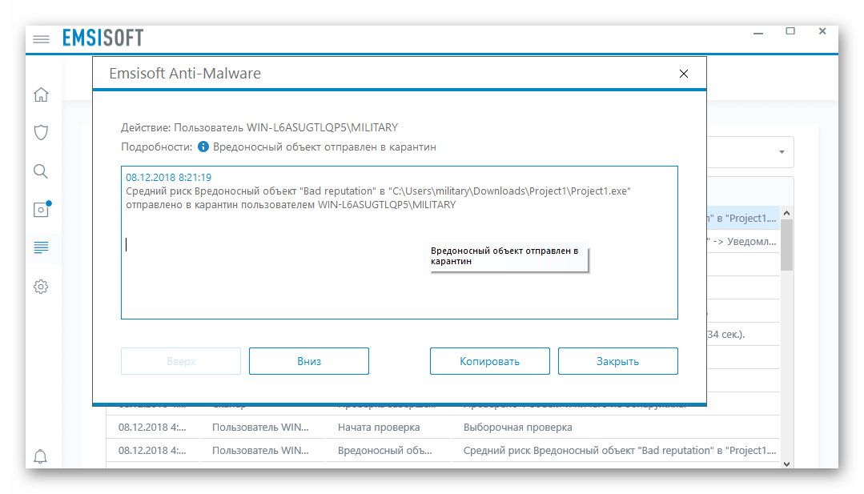Image resolution: width=864 pixels, height=494 pixels.
Task: Open the Quarantine icon in sidebar
Action: (42, 209)
